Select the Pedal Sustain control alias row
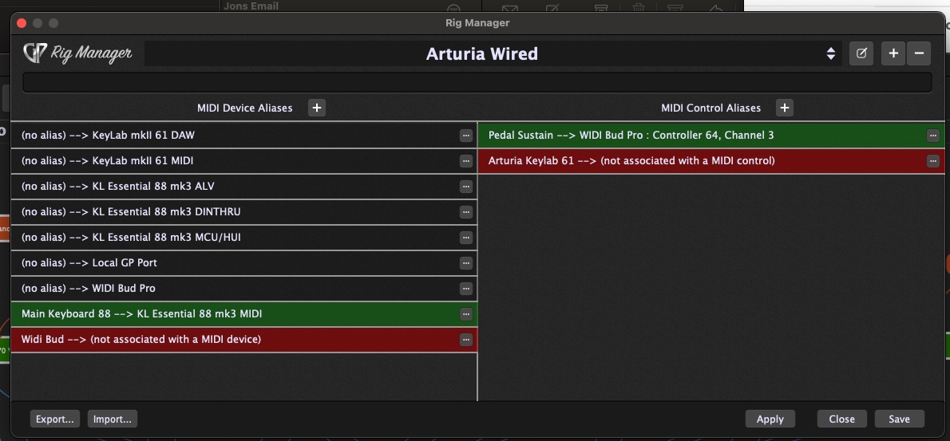 coord(711,136)
